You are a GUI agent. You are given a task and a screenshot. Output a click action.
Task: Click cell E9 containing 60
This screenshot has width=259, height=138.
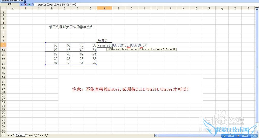(x=64, y=45)
